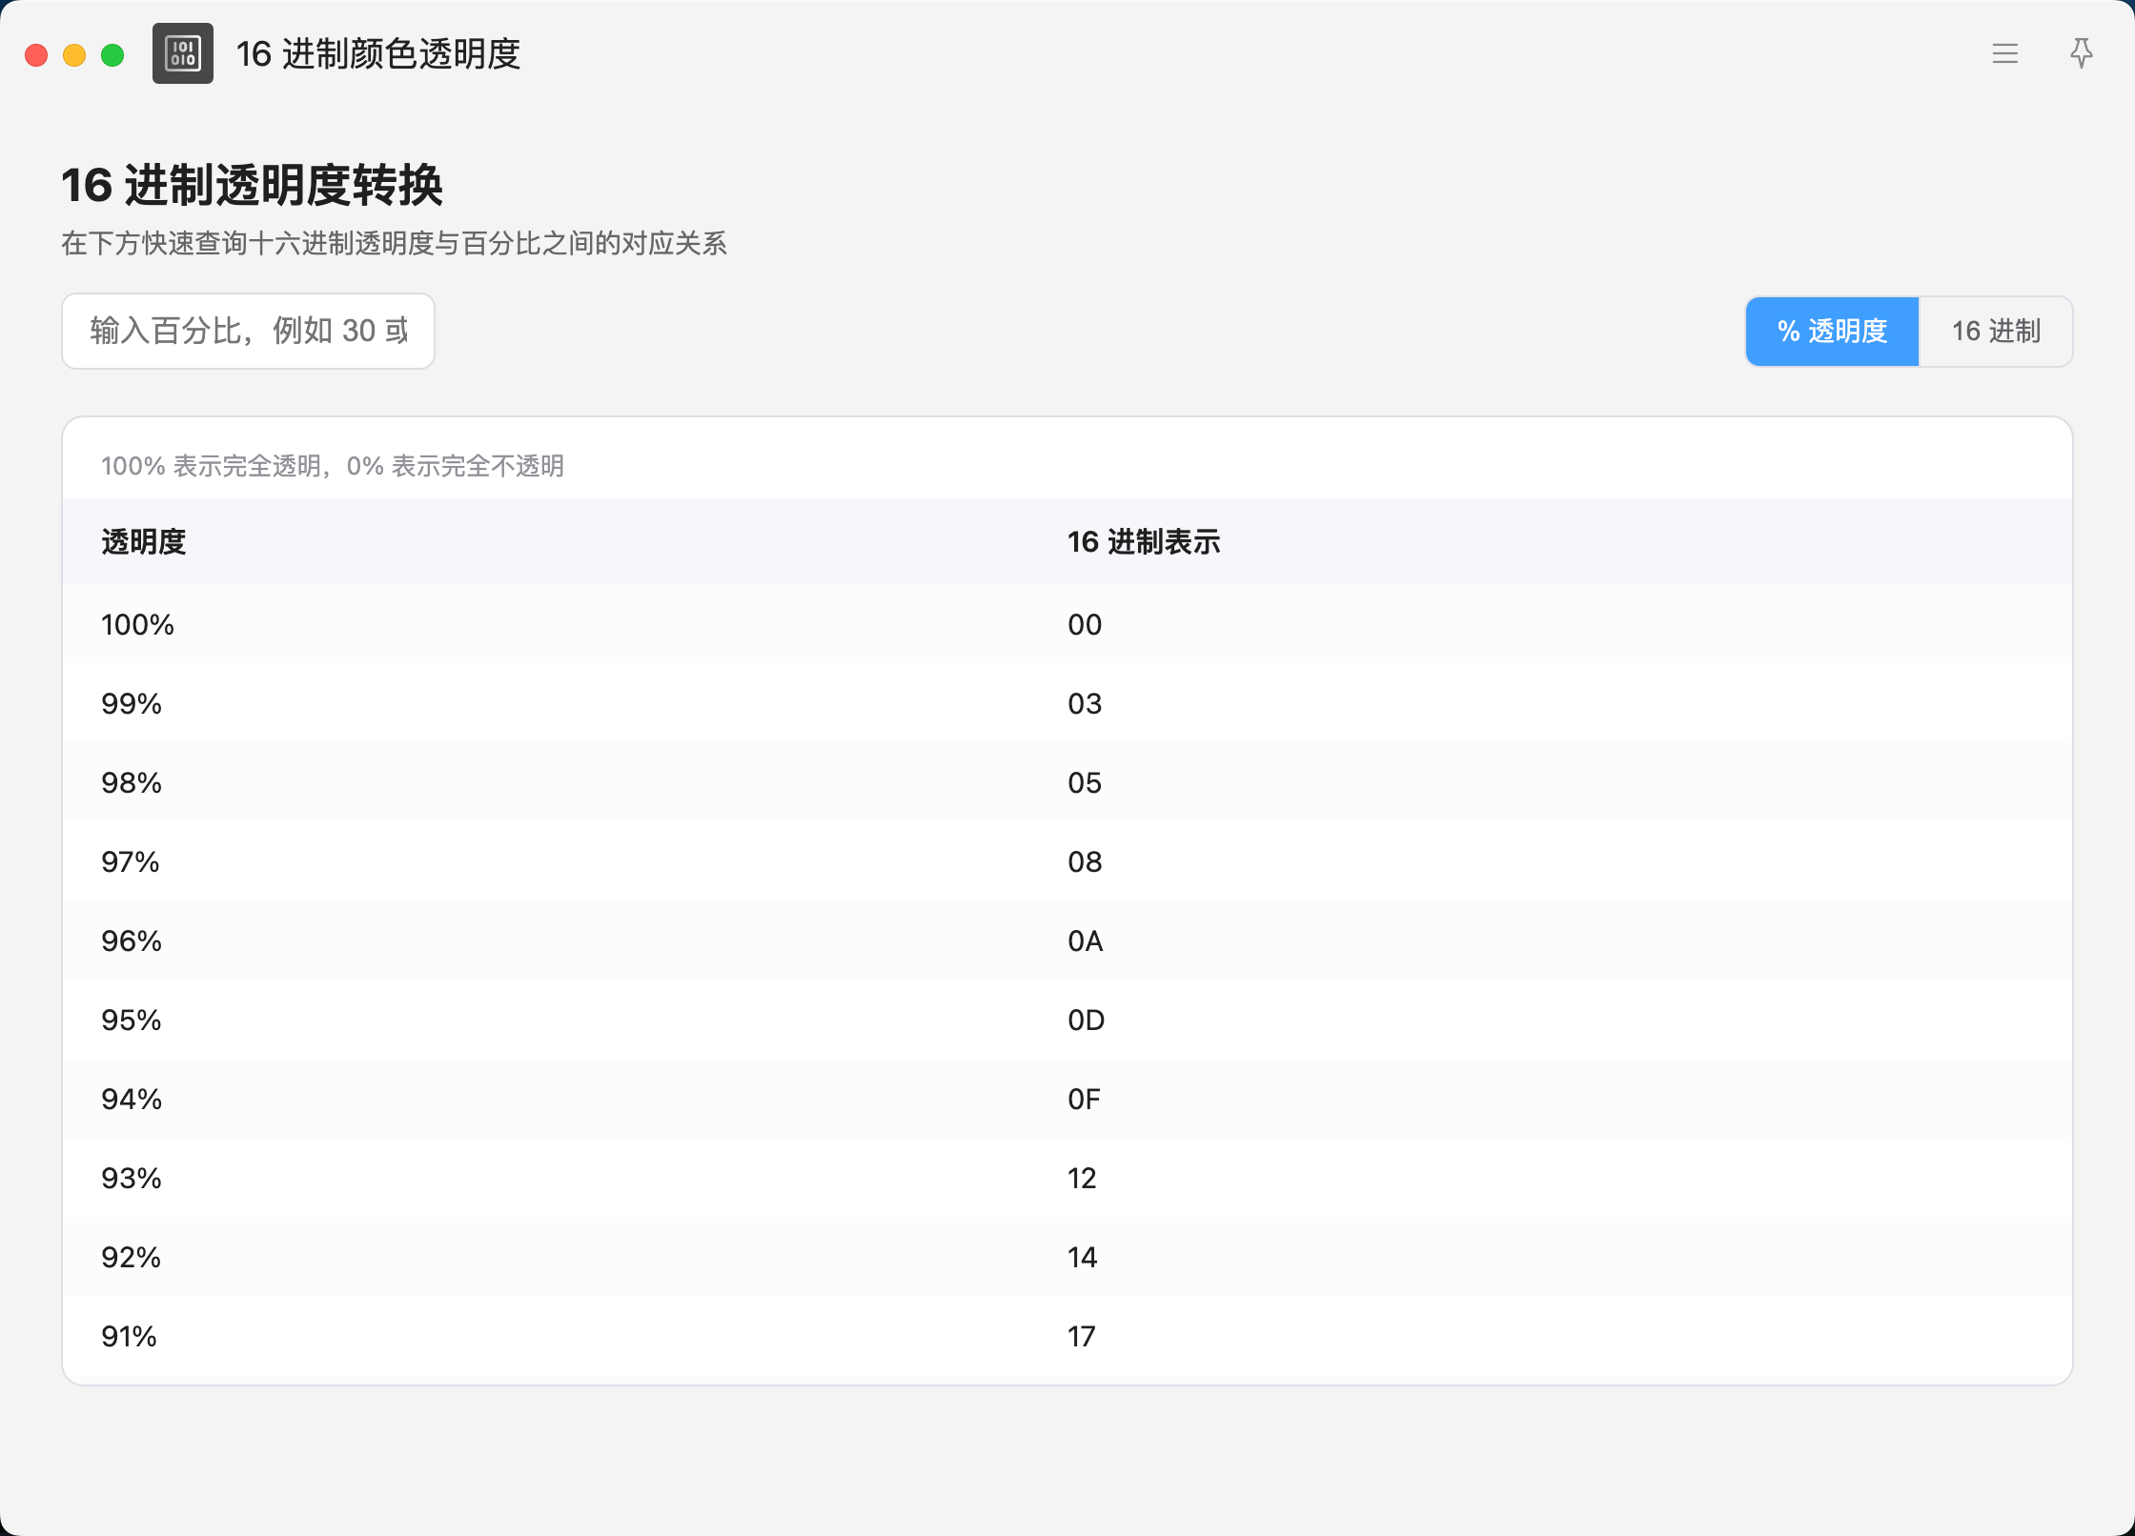Screen dimensions: 2135x1536
Task: Focus the percentage input field
Action: 248,331
